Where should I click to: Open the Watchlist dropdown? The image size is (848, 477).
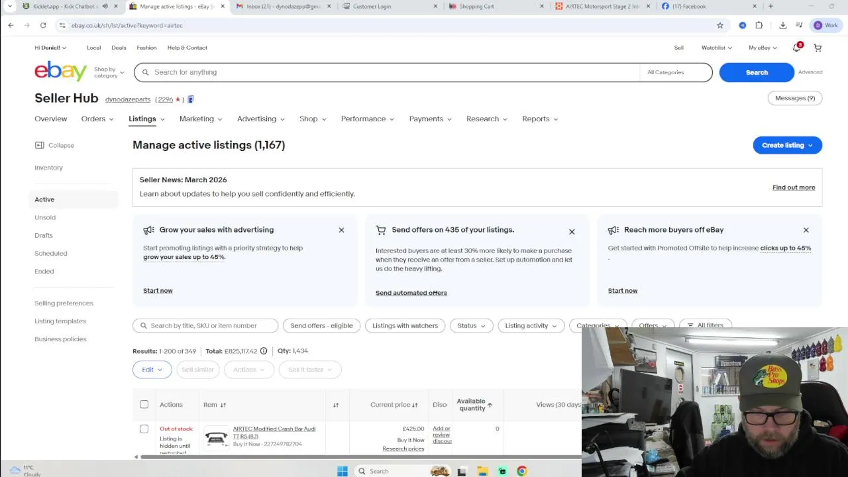[x=717, y=48]
